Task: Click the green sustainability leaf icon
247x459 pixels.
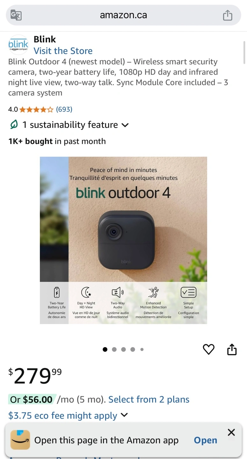Action: [14, 125]
